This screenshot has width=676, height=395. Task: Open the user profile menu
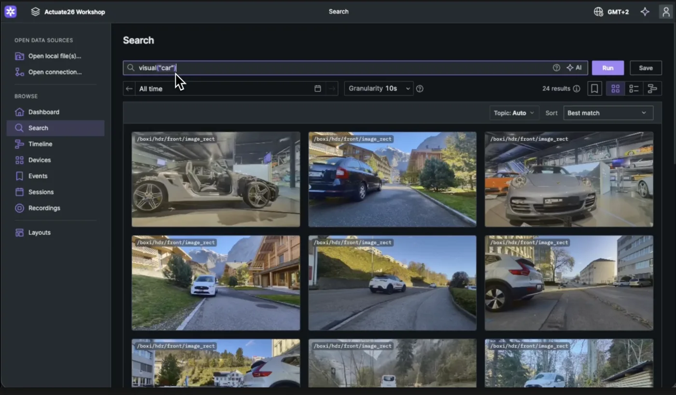(666, 12)
